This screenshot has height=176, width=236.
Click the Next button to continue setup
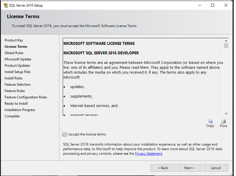(x=189, y=168)
